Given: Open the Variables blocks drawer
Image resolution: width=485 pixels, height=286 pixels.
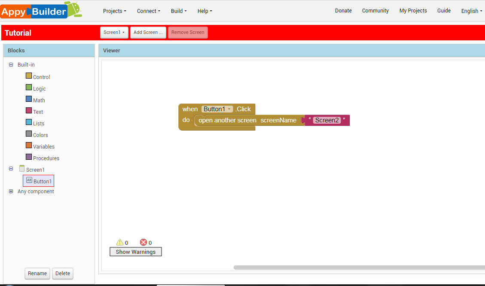Looking at the screenshot, I should 43,146.
